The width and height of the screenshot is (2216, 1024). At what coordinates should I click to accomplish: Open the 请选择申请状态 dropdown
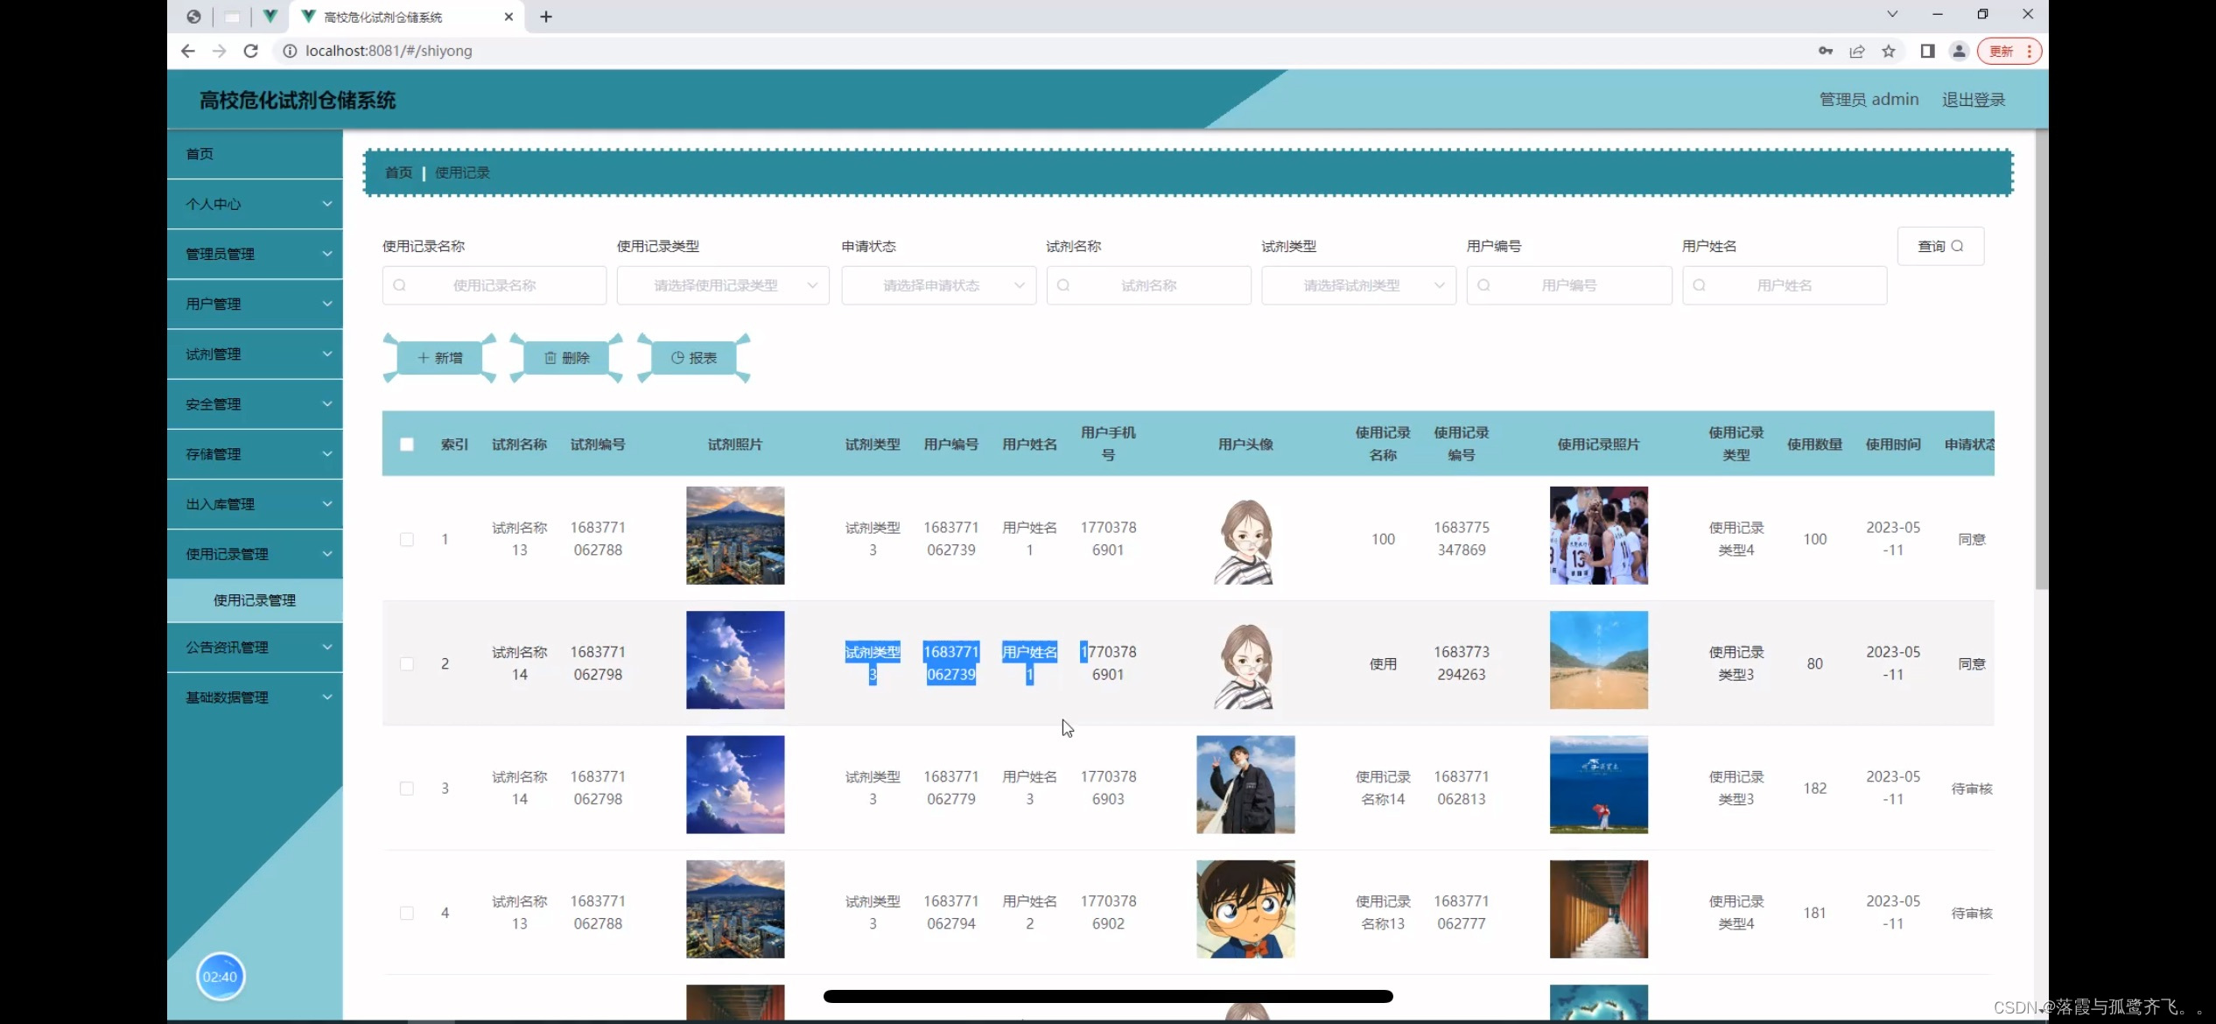click(x=938, y=285)
